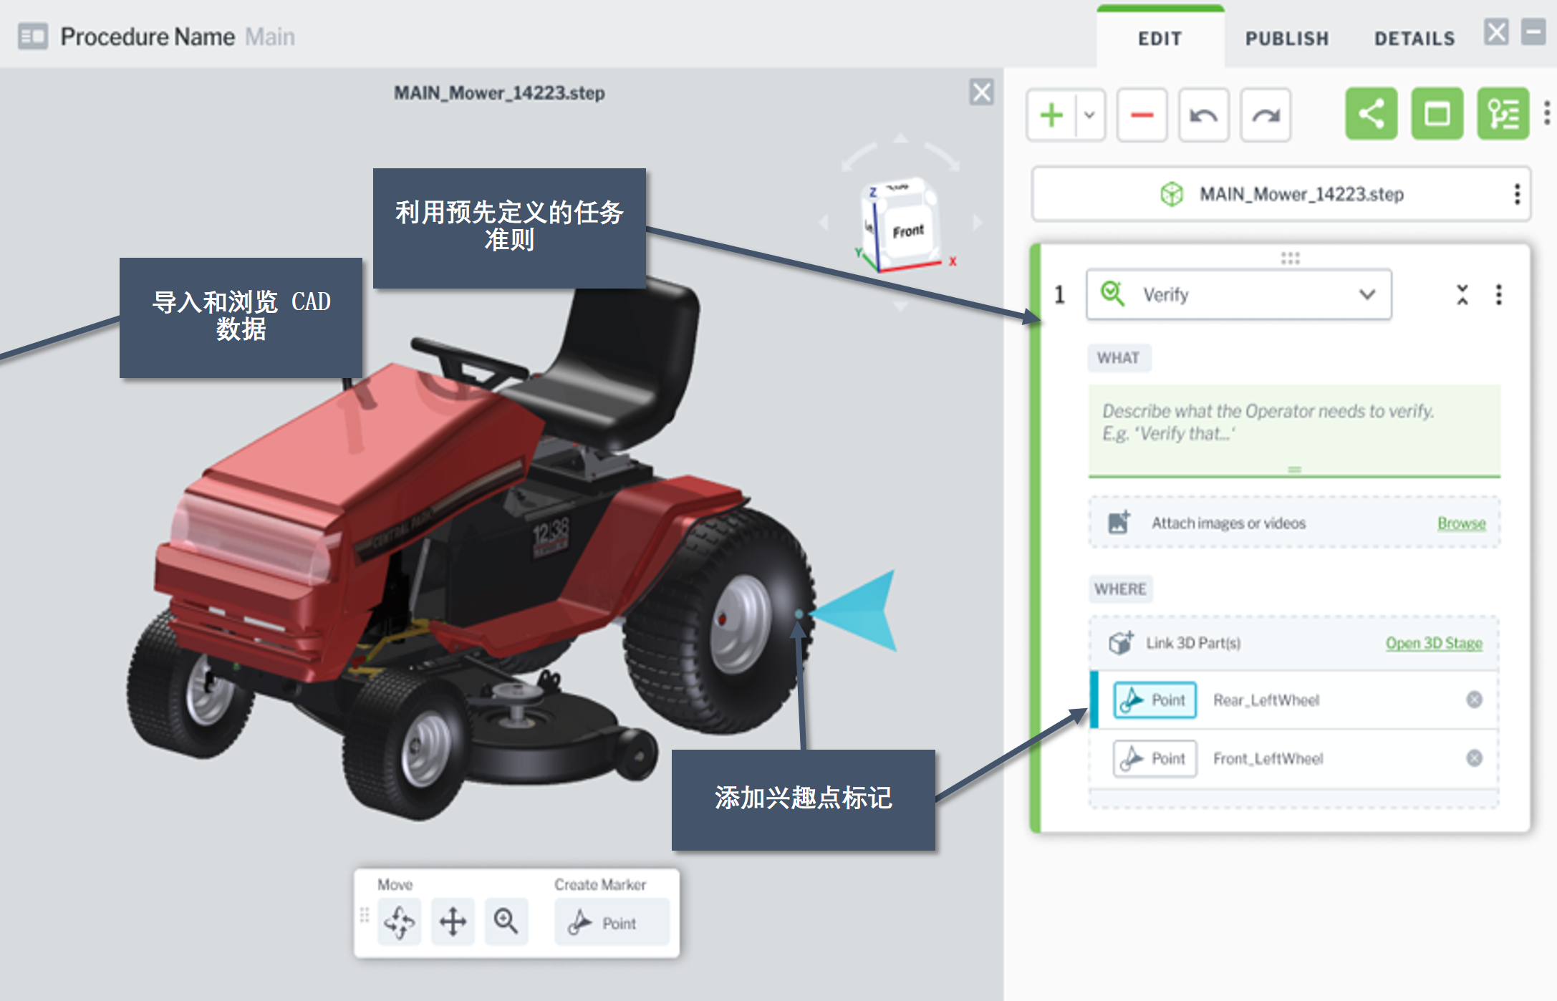Switch to the PUBLISH tab
The image size is (1557, 1001).
tap(1286, 39)
